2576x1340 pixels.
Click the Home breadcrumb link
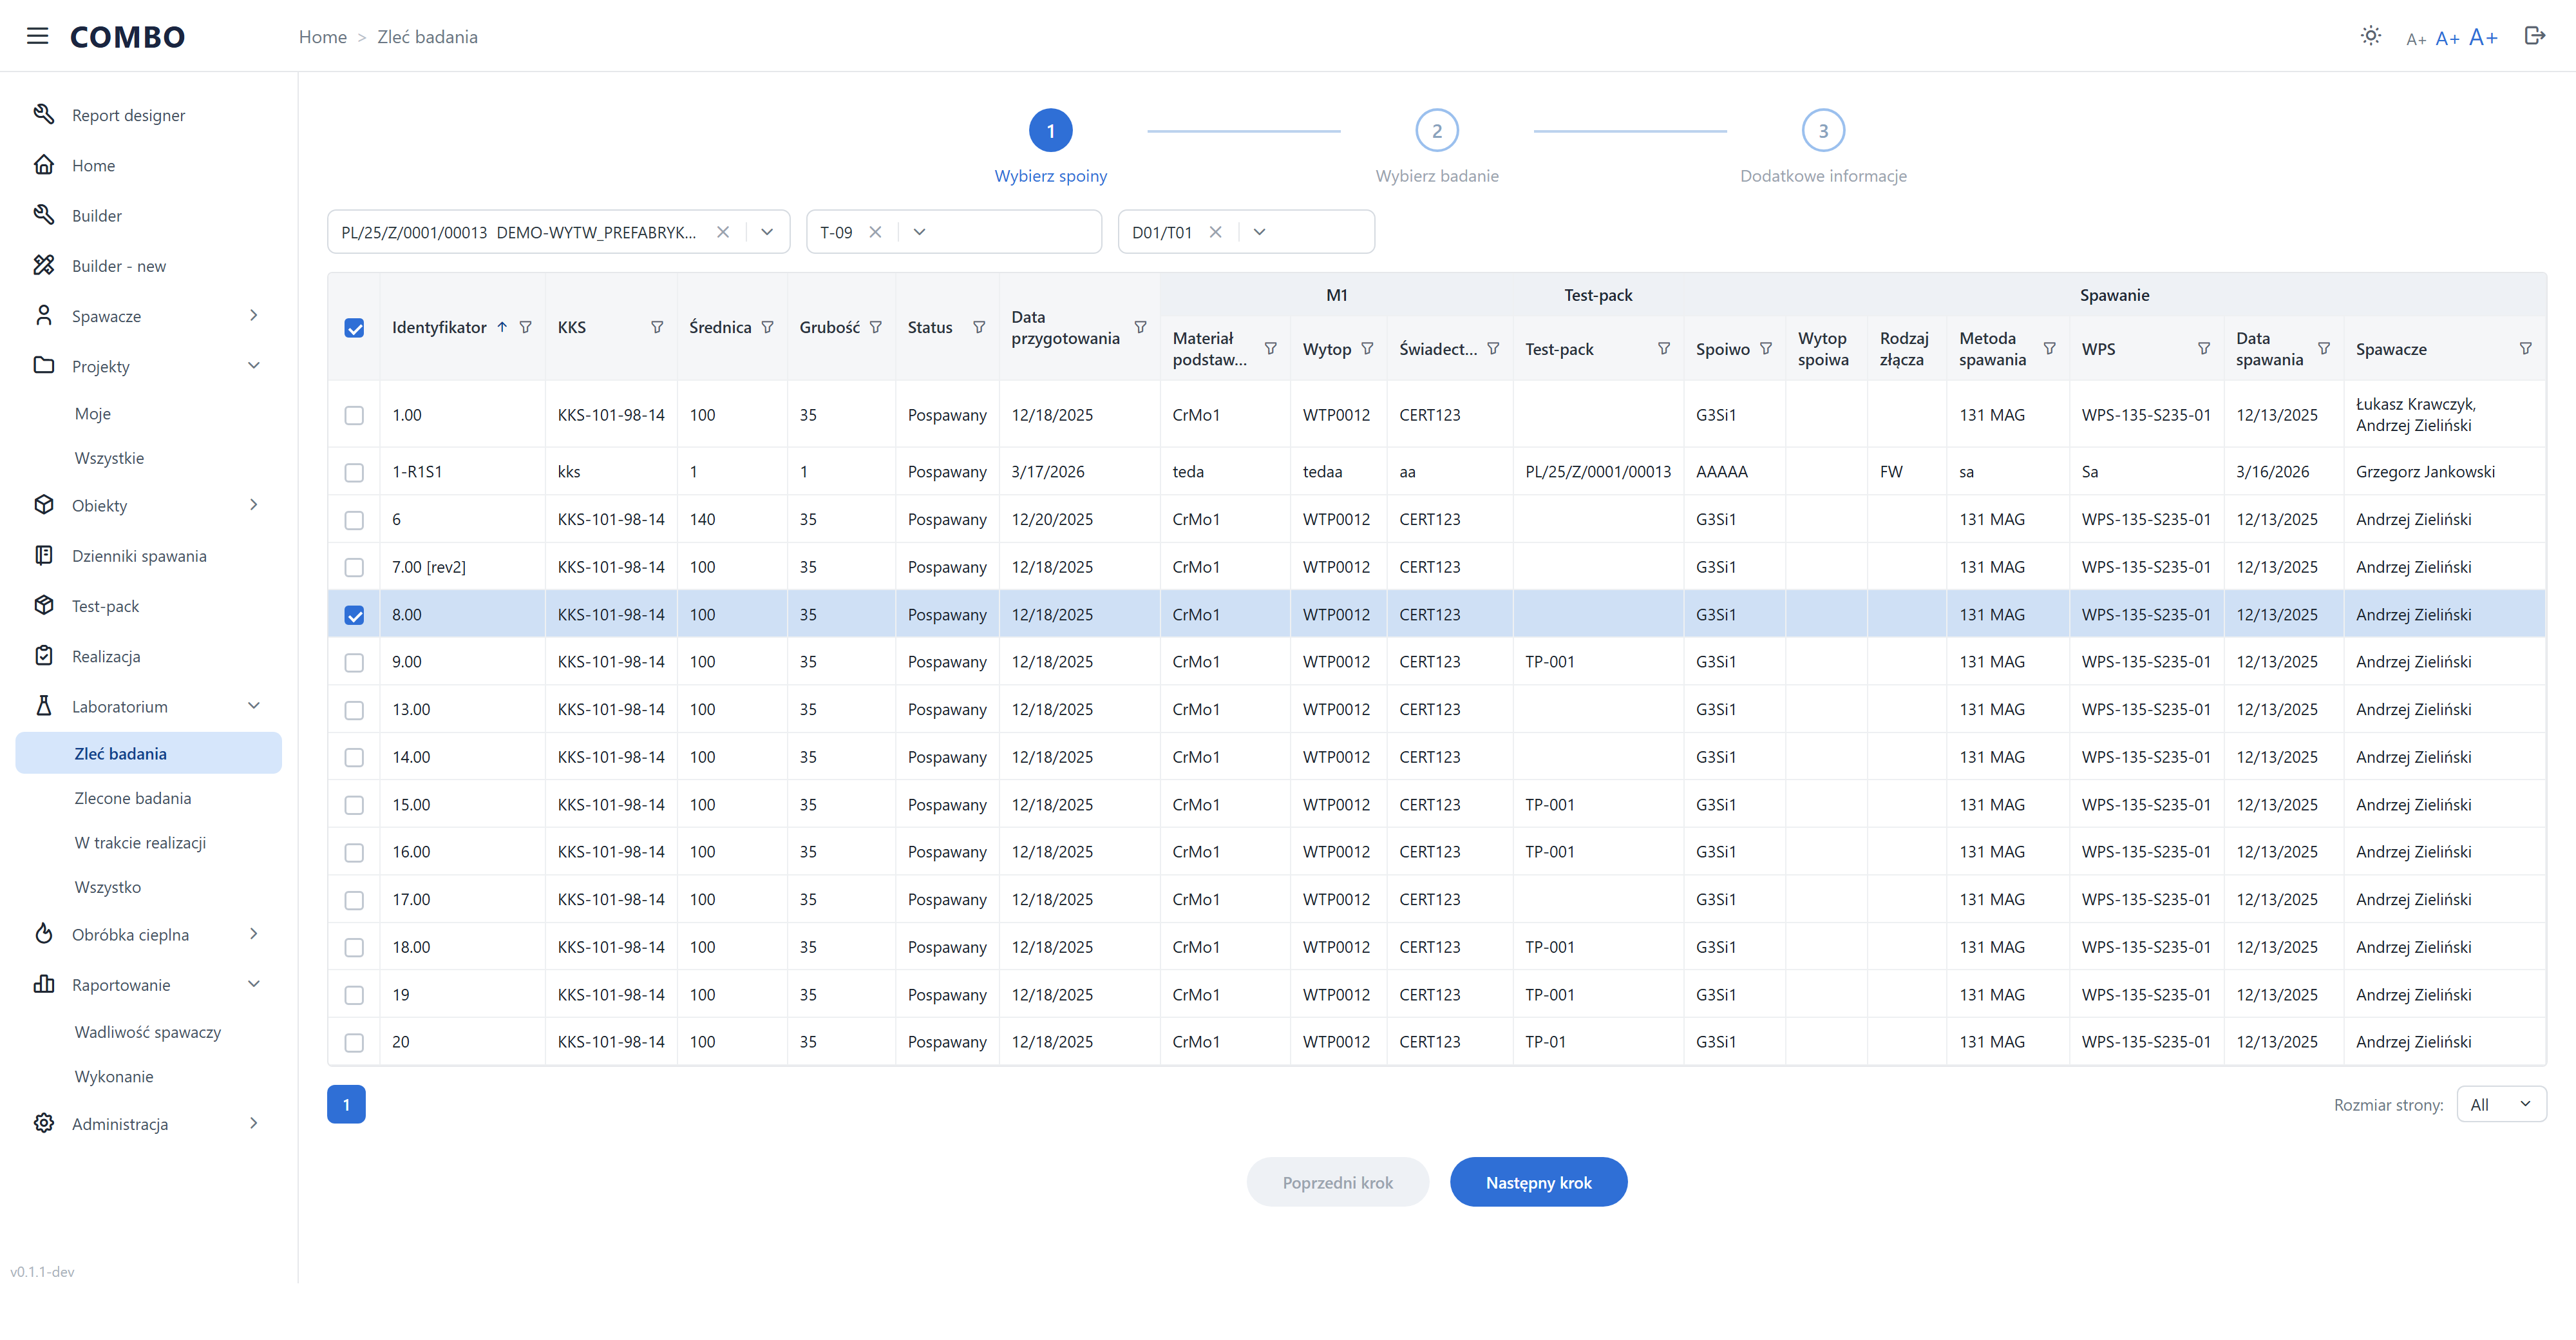(322, 37)
